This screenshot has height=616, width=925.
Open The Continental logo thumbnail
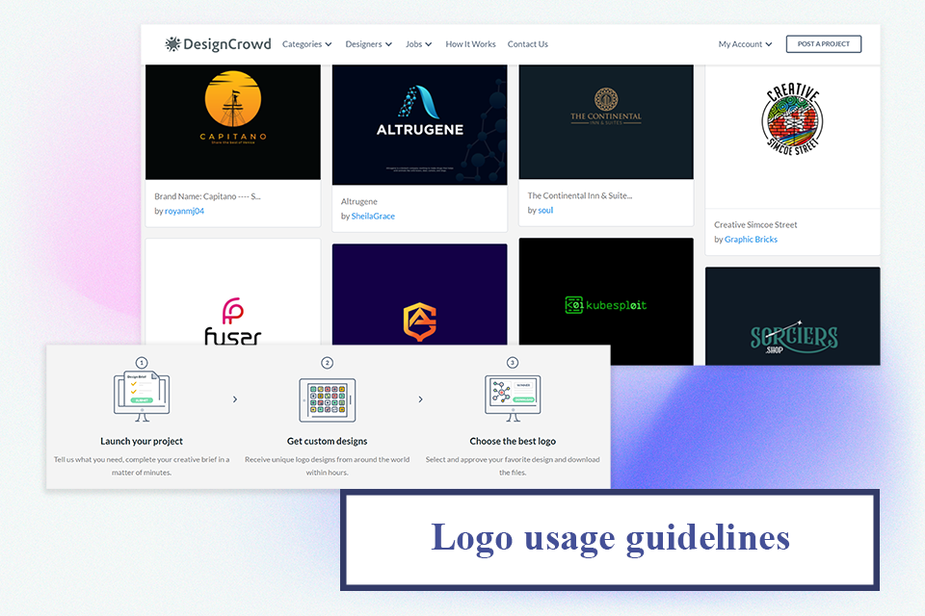coord(606,122)
